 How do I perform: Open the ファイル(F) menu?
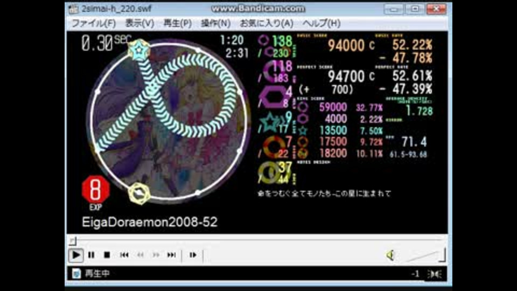click(x=94, y=23)
